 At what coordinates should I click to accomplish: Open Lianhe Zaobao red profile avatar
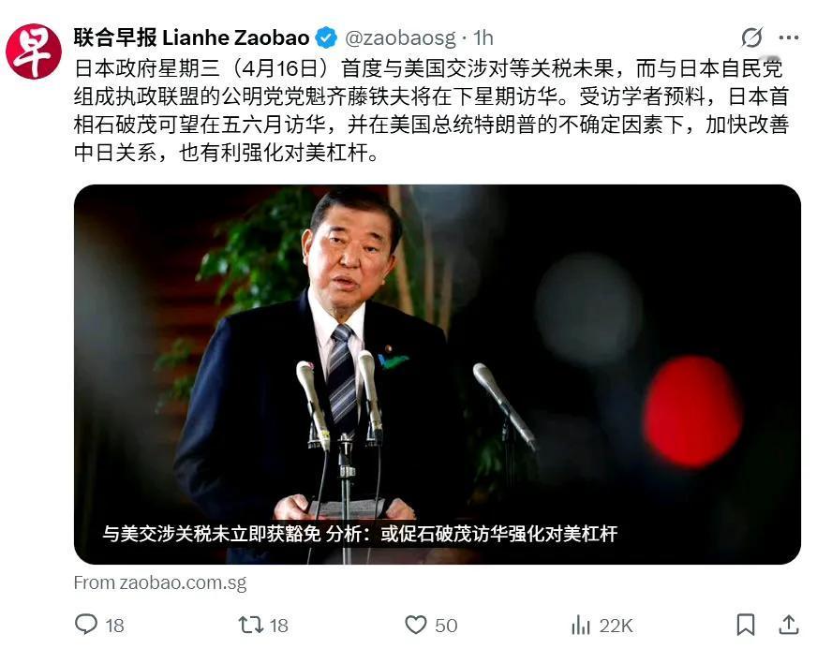[34, 51]
